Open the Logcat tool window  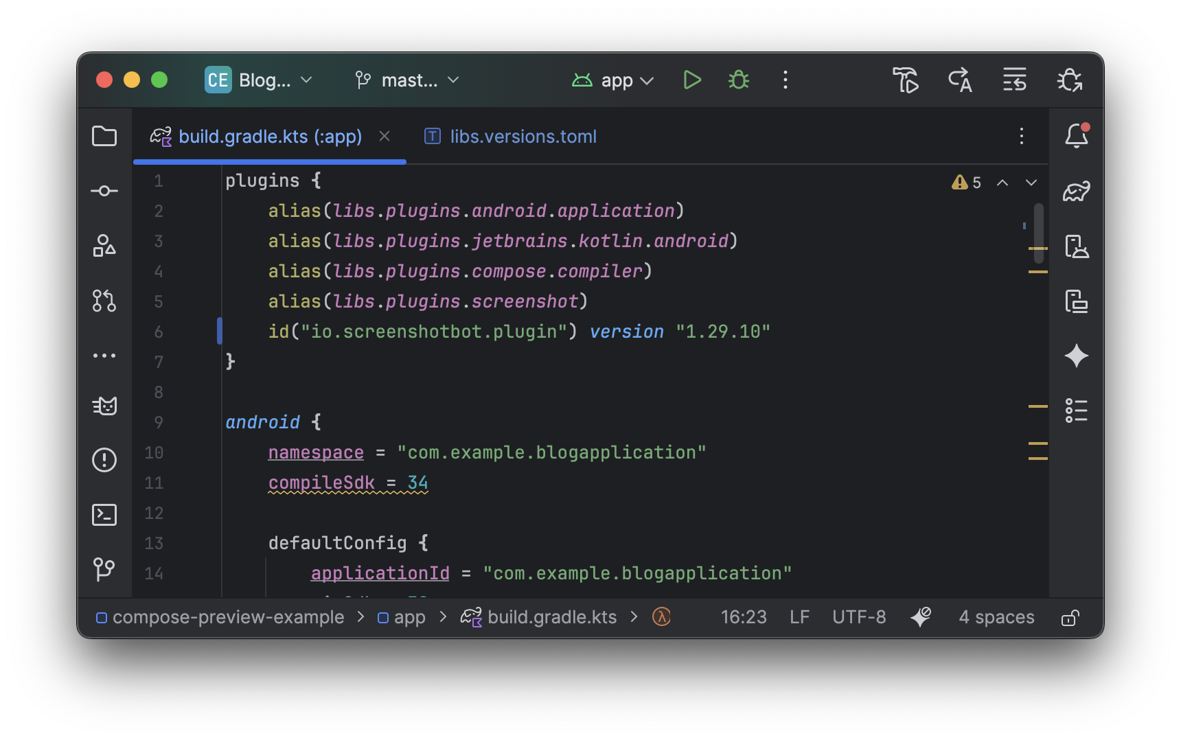[104, 406]
